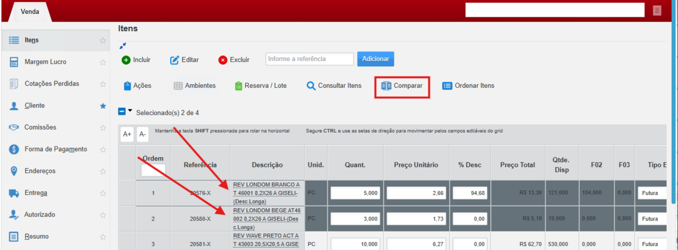Click the Margem Lucro calculator icon
The image size is (678, 250).
point(14,62)
